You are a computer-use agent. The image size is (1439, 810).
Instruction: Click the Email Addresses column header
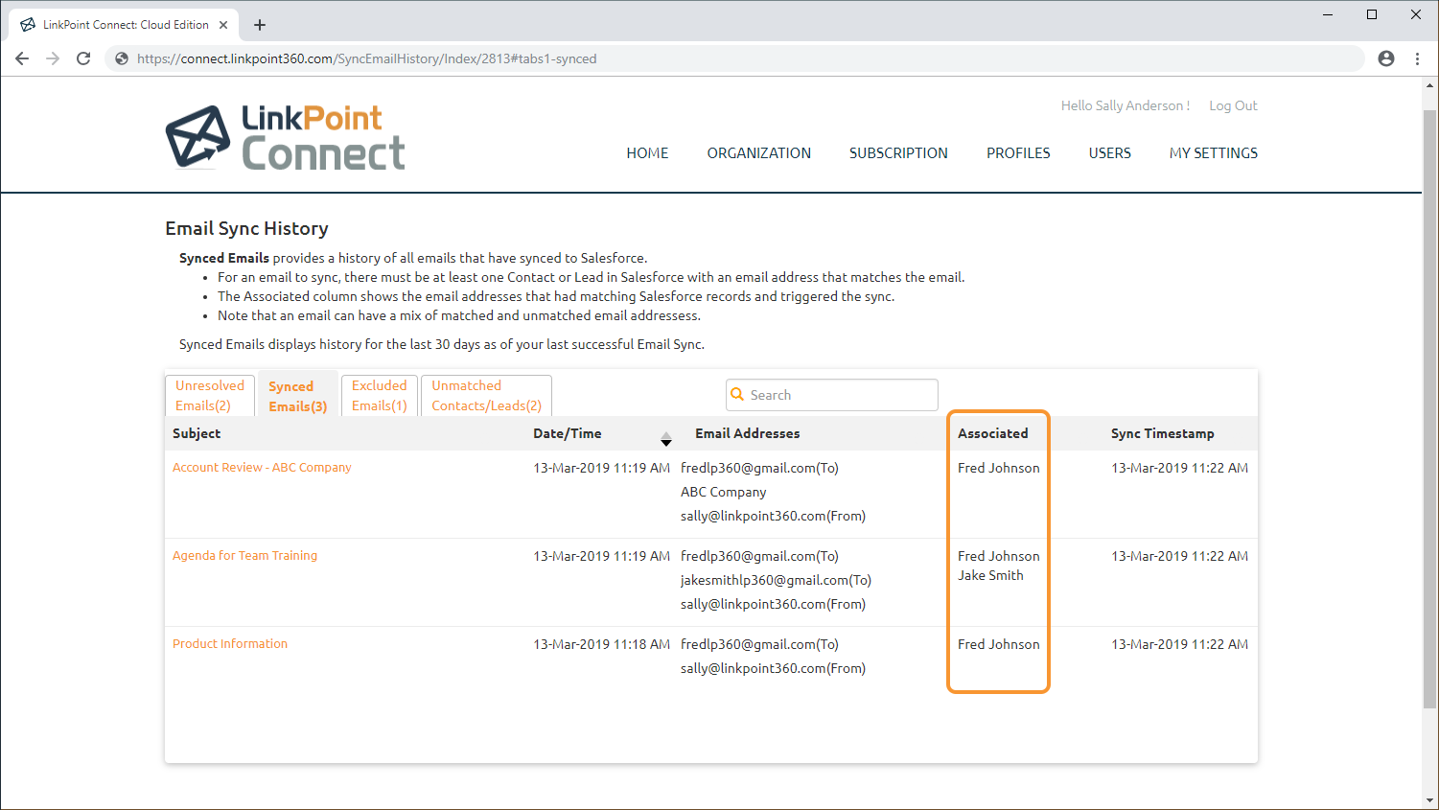(748, 433)
